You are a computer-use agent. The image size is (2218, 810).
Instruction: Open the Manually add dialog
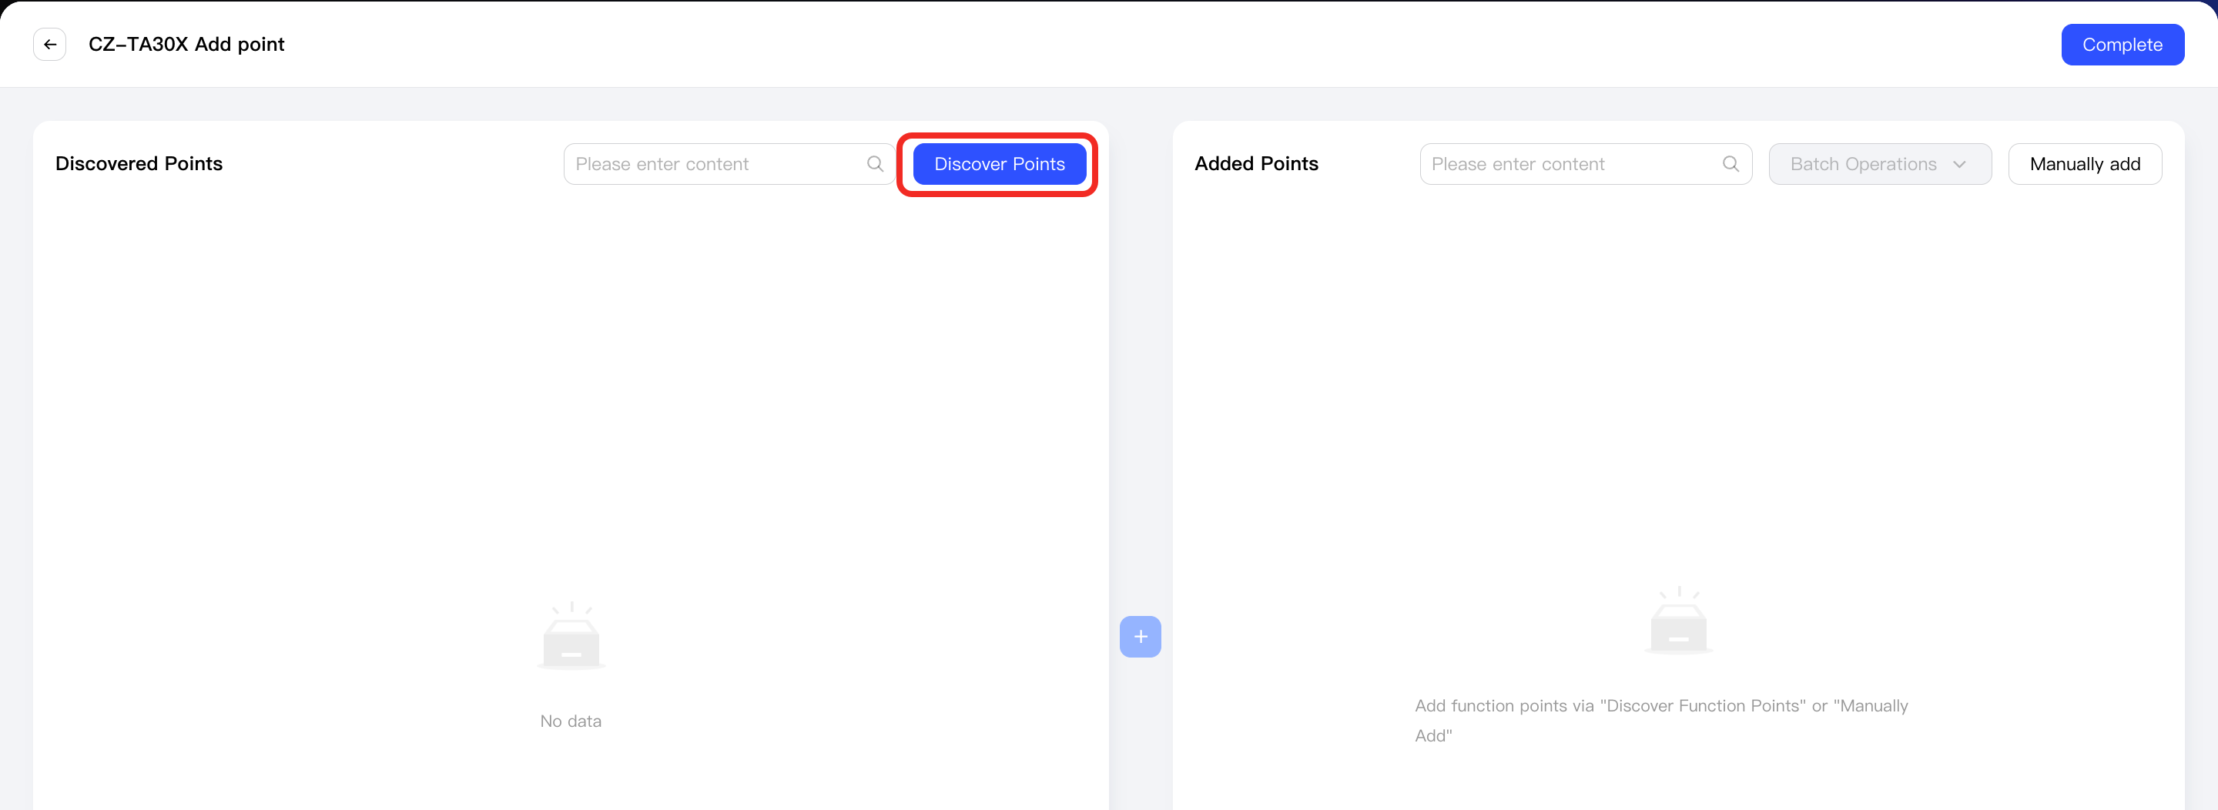tap(2085, 163)
